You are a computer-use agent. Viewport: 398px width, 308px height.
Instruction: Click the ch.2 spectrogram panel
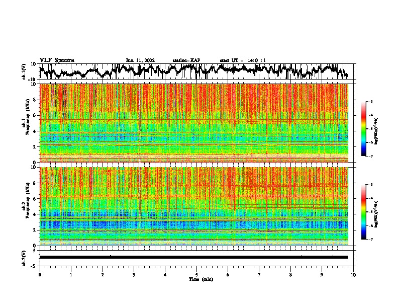pyautogui.click(x=194, y=206)
